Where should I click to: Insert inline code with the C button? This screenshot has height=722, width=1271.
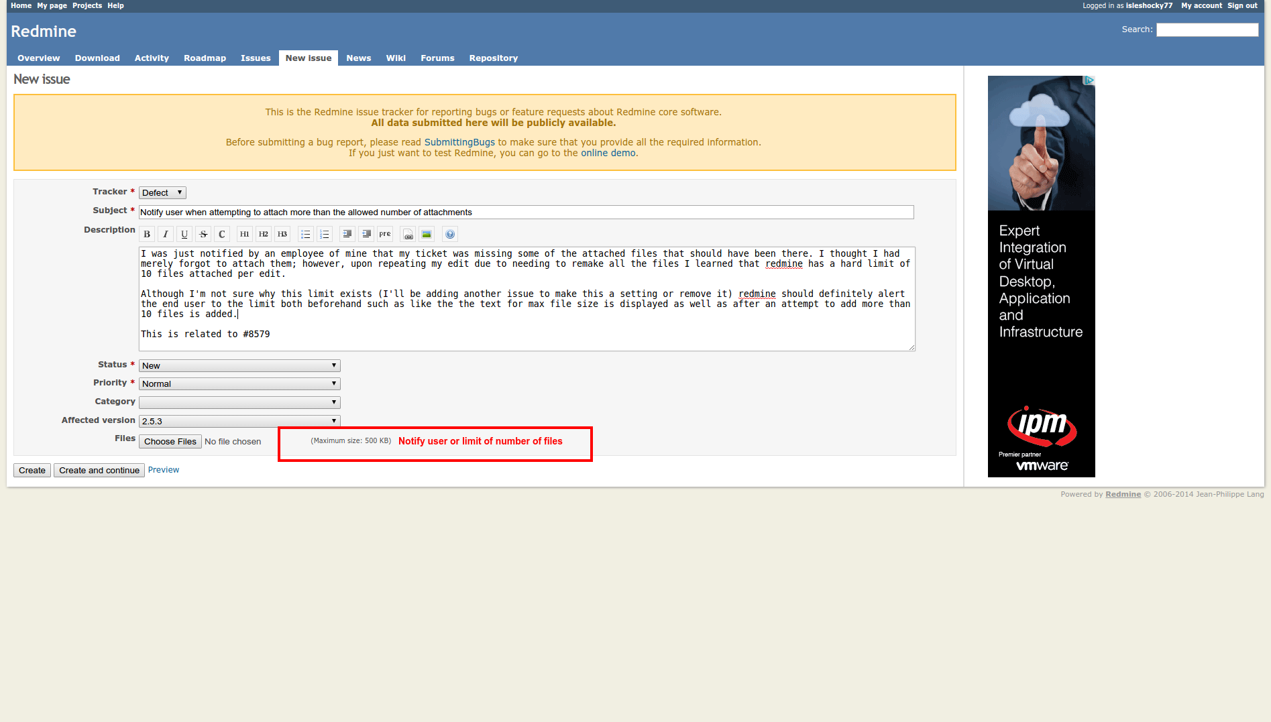point(222,234)
